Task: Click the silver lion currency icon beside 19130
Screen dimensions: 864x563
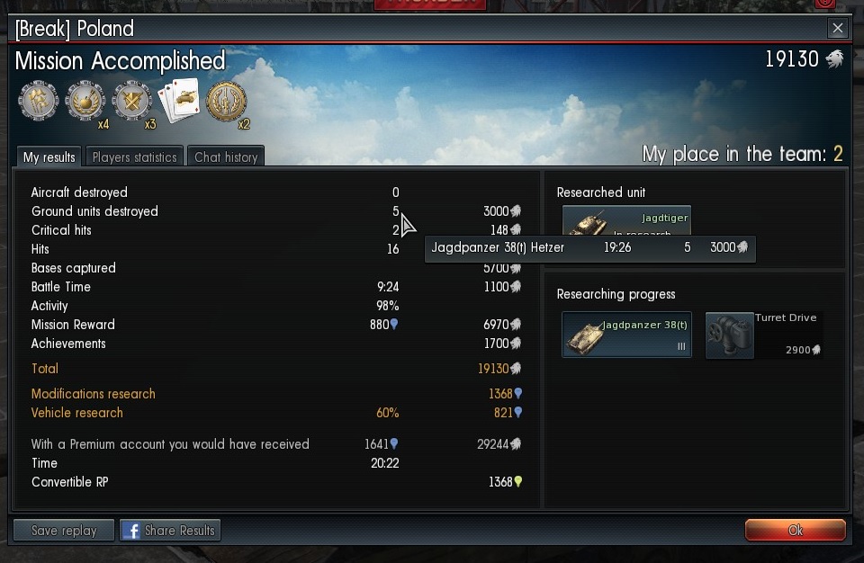Action: coord(834,59)
